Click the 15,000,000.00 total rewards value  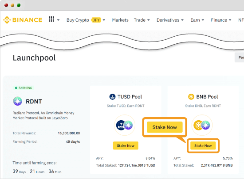tap(69, 133)
